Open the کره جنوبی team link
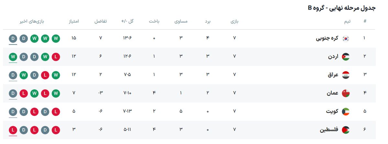This screenshot has width=388, height=144. click(x=327, y=38)
